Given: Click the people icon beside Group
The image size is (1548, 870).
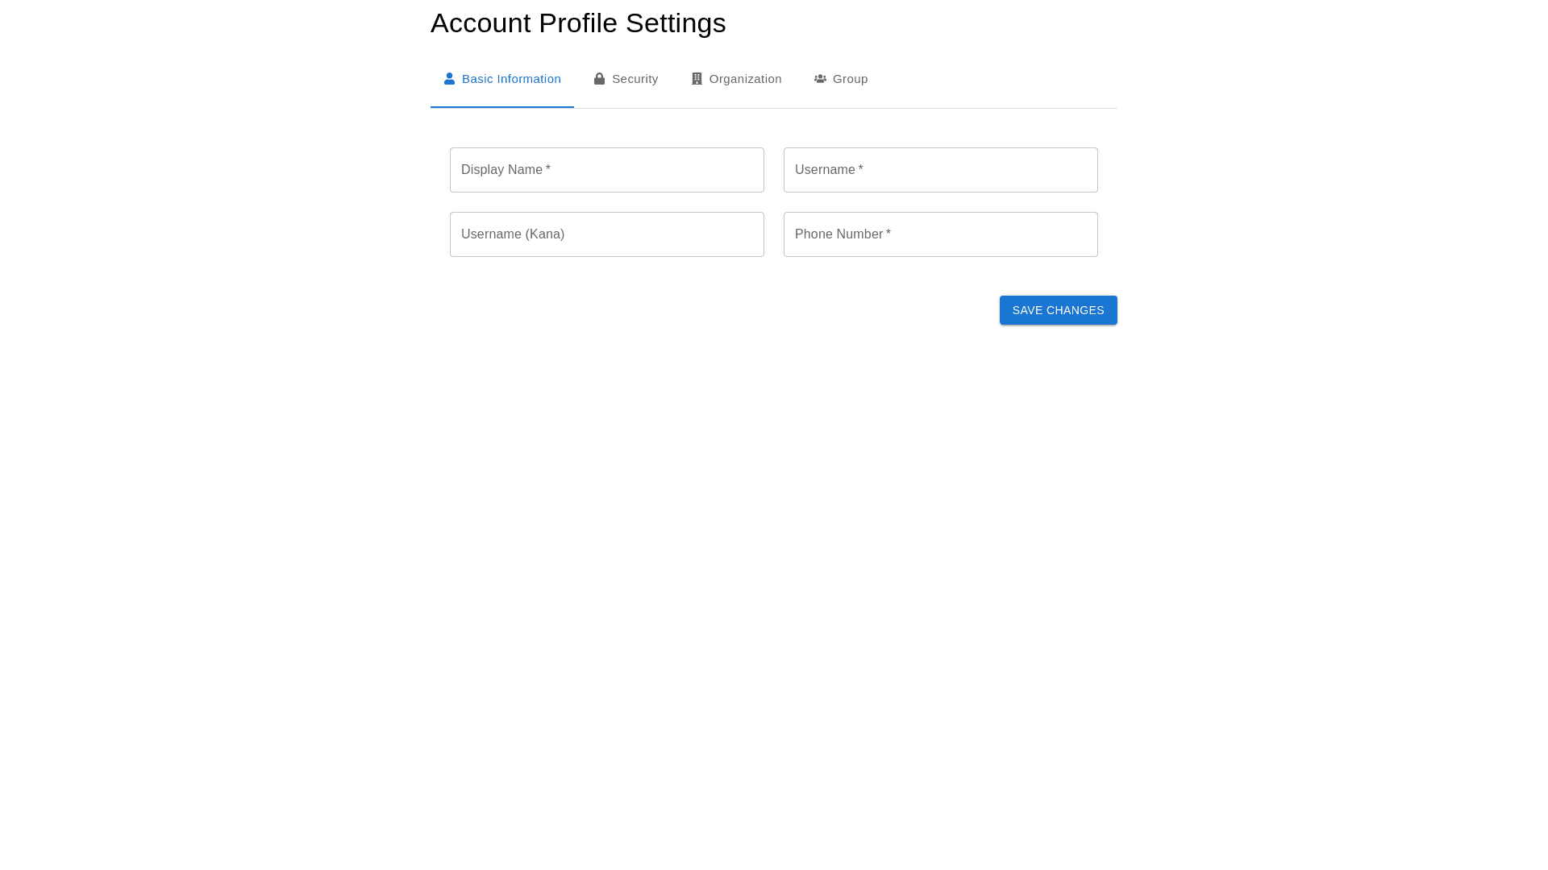Looking at the screenshot, I should point(820,79).
